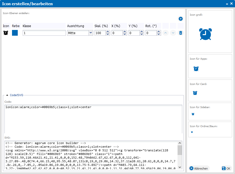Click into the Y (%) value field

point(134,33)
